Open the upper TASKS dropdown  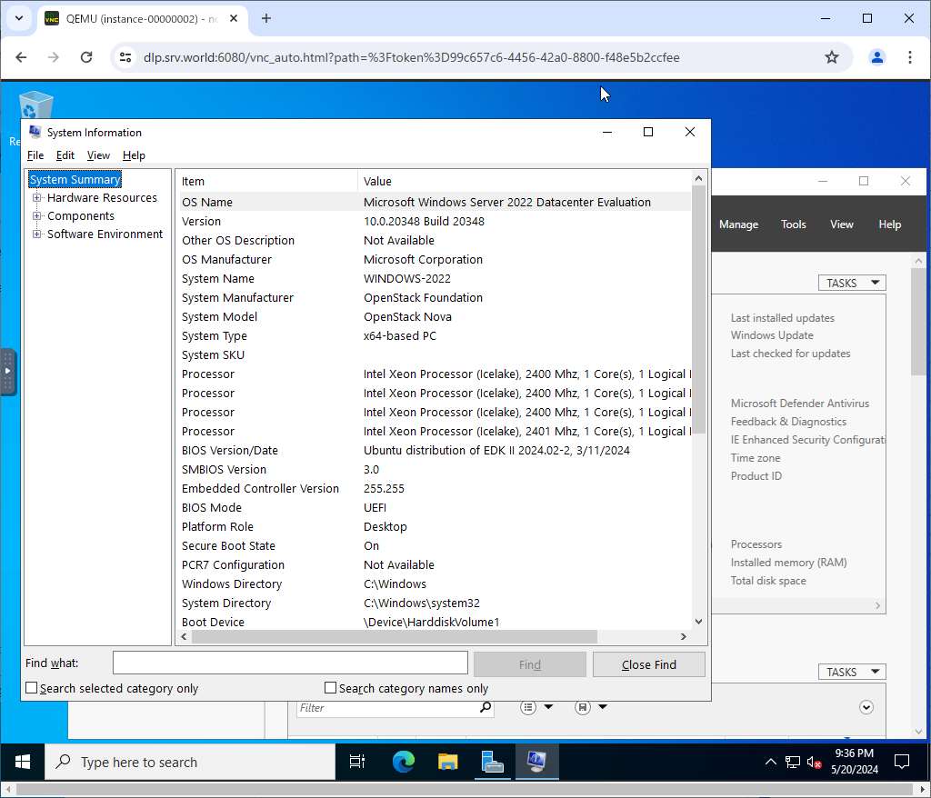pyautogui.click(x=852, y=283)
